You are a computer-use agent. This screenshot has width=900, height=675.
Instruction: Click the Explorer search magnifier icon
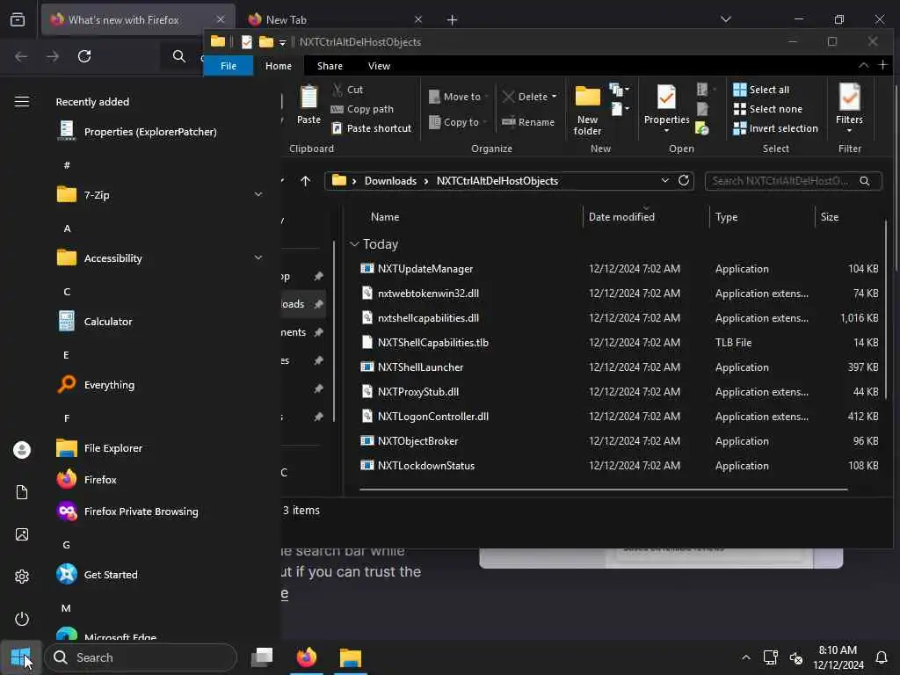865,181
